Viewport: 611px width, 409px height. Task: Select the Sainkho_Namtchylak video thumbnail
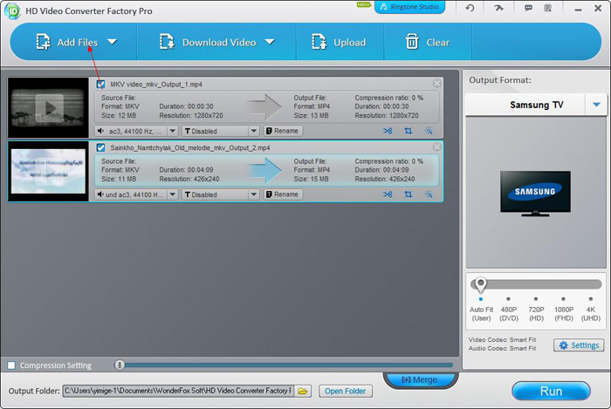(x=48, y=171)
